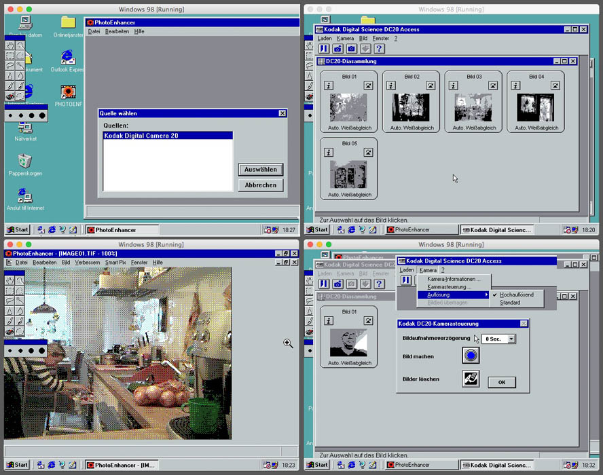This screenshot has height=475, width=603.
Task: Choose the red-eye tool in IMAGE01.TIF window palette
Action: pyautogui.click(x=10, y=331)
